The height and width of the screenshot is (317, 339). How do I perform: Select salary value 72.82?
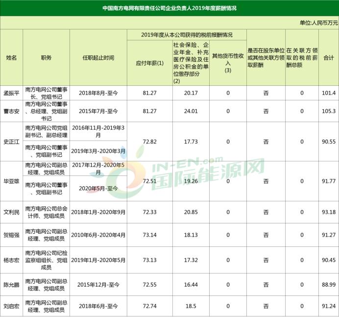149,142
